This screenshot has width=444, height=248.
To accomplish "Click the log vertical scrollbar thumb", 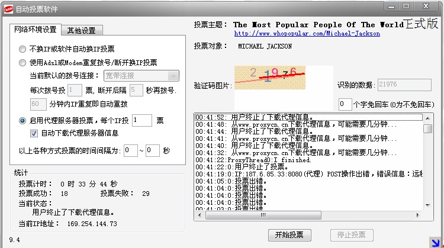I will click(427, 128).
